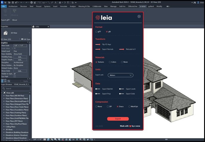This screenshot has height=142, width=205.
Task: Click the red Export button in Leia dialog
Action: 118,119
